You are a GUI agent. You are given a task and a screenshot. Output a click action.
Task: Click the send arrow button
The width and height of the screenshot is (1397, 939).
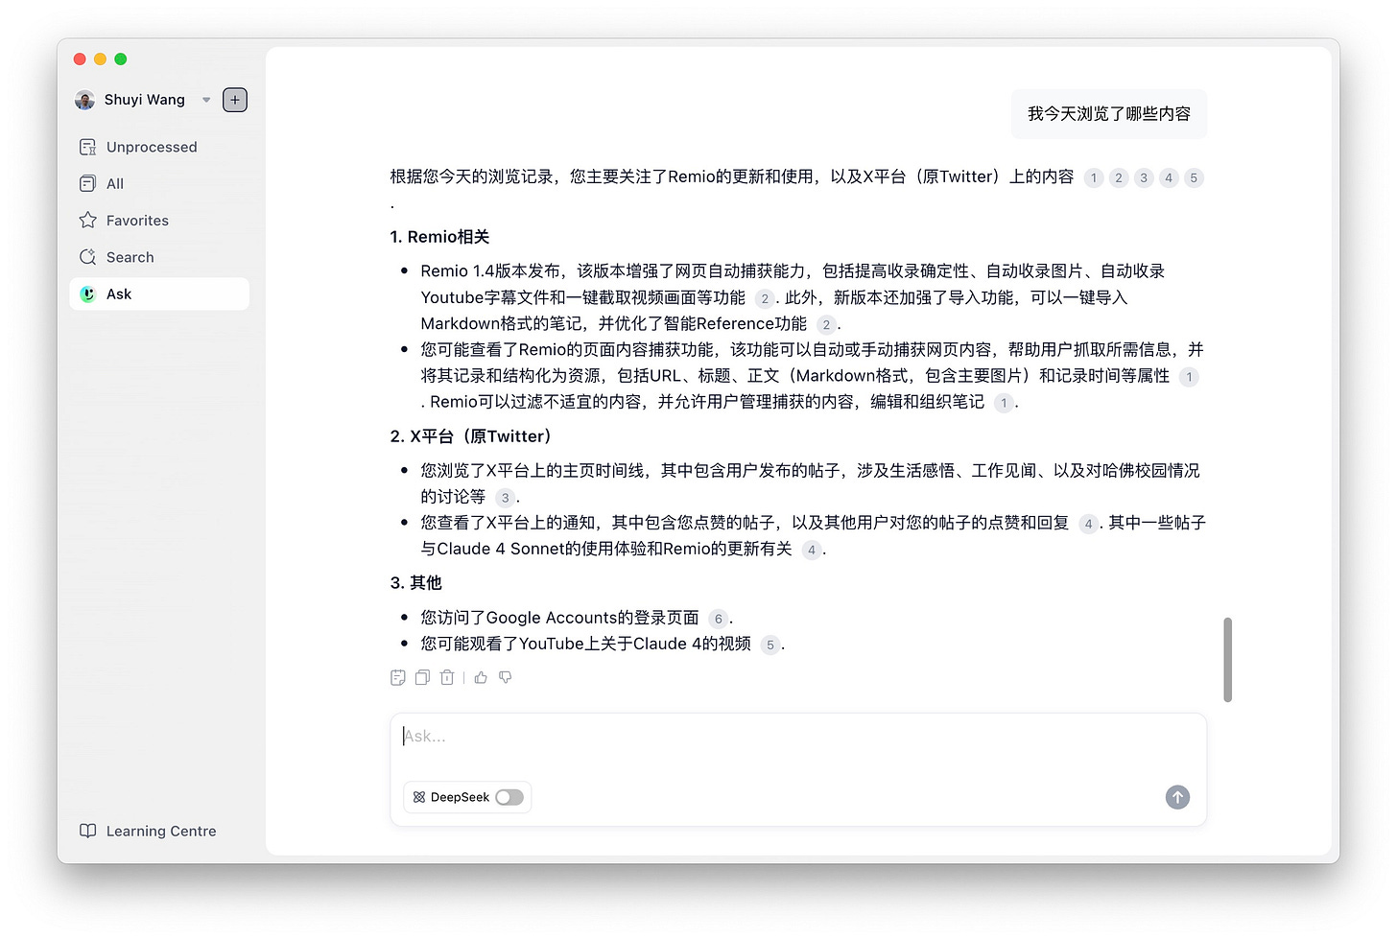click(x=1177, y=797)
